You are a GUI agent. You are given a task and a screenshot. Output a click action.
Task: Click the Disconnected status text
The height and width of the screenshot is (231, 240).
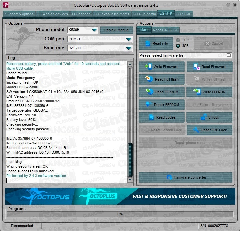coord(22,226)
